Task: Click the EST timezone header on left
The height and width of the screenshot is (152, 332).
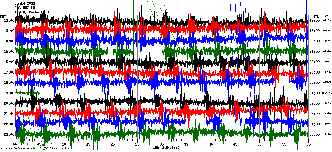Action: coord(3,16)
